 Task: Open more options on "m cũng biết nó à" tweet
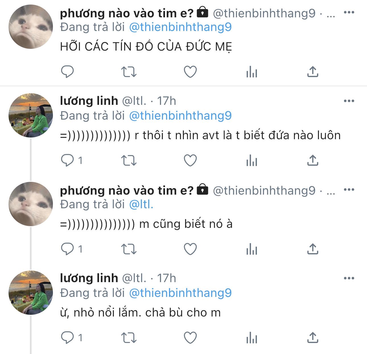349,190
